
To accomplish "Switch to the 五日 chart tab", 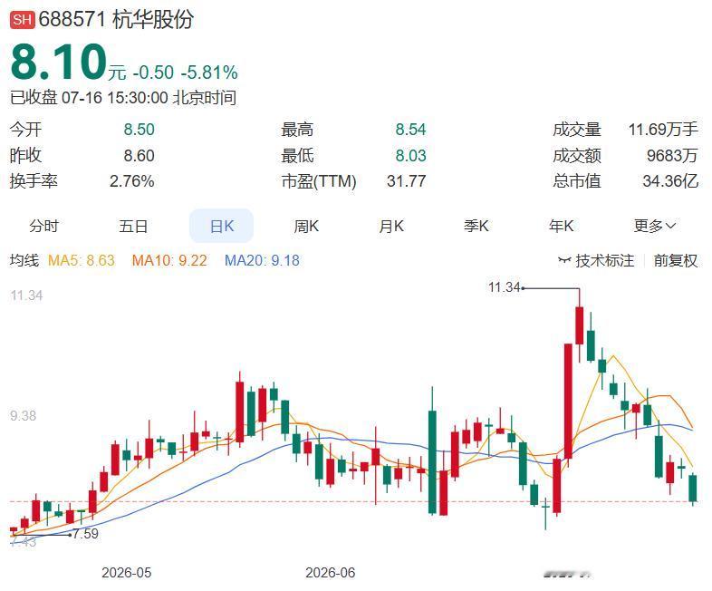I will (x=133, y=226).
